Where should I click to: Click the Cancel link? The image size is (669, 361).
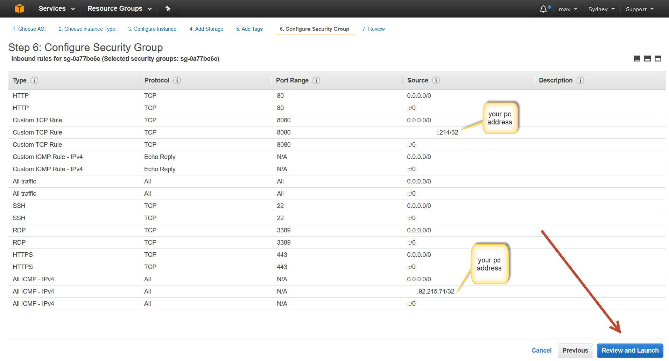point(541,351)
